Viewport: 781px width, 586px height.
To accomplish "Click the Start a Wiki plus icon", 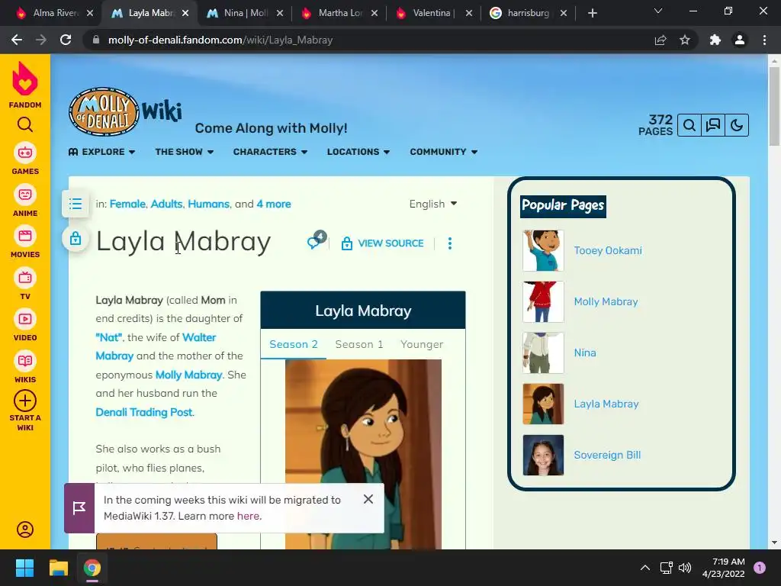I will pos(25,401).
